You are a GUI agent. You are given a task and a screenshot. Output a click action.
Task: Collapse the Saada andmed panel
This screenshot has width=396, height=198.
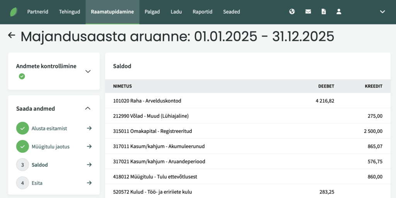[88, 108]
